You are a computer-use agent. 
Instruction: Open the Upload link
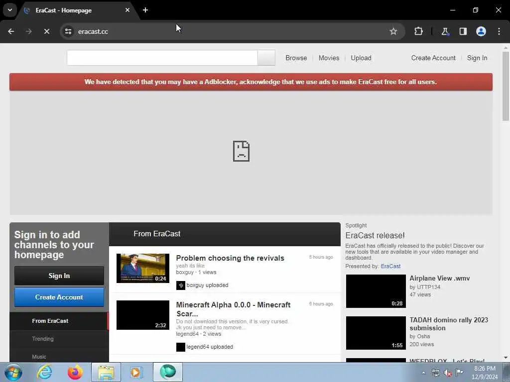361,58
